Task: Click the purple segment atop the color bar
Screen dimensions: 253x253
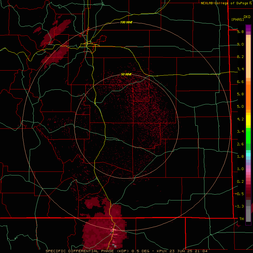Action: (x=248, y=28)
